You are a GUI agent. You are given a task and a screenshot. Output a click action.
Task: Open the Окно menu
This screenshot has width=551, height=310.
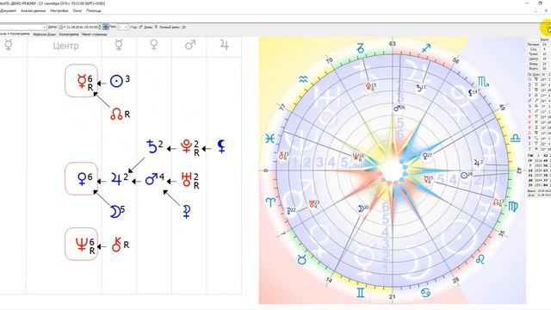tap(77, 11)
